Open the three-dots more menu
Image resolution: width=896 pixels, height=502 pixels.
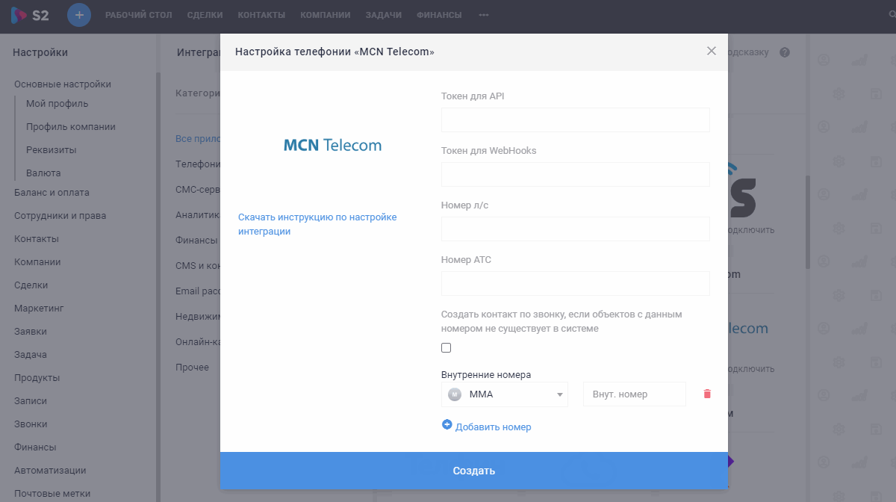click(x=484, y=15)
